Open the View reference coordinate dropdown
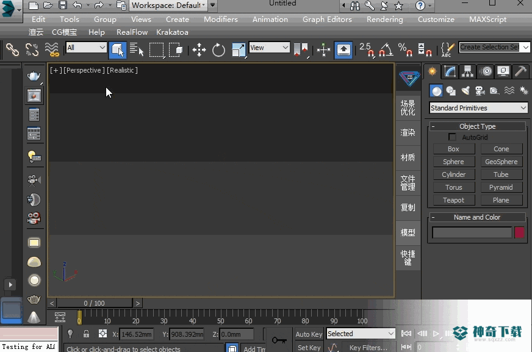 270,48
